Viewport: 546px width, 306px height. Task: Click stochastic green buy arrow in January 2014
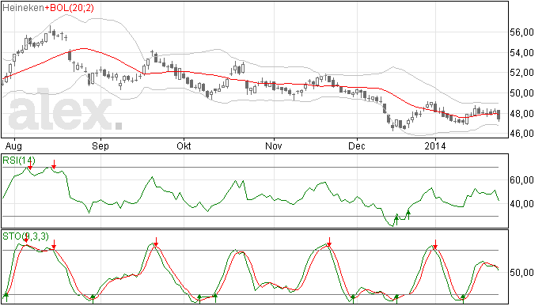pos(463,299)
